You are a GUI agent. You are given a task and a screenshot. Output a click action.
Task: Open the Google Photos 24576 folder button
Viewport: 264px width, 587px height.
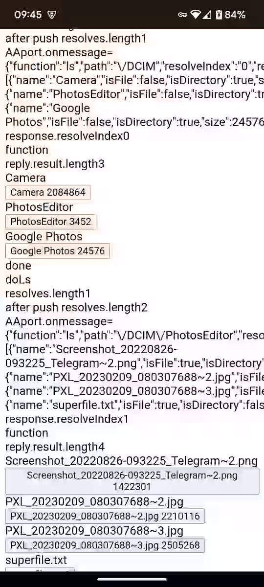58,251
